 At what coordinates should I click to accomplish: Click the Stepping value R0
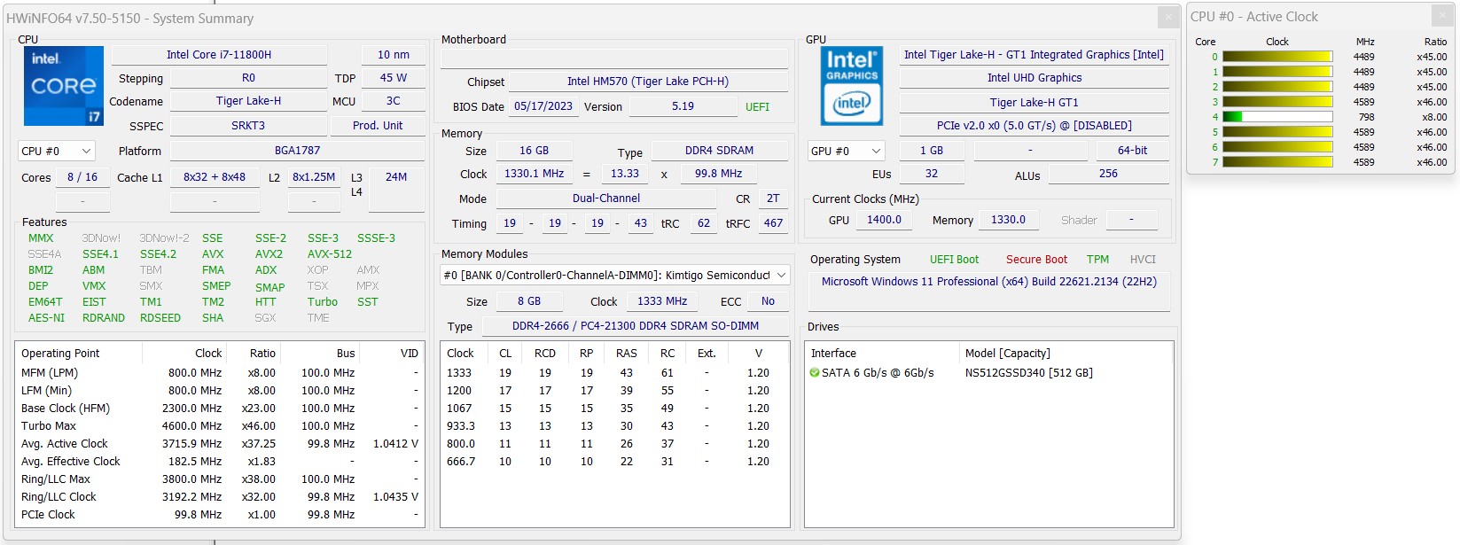248,78
